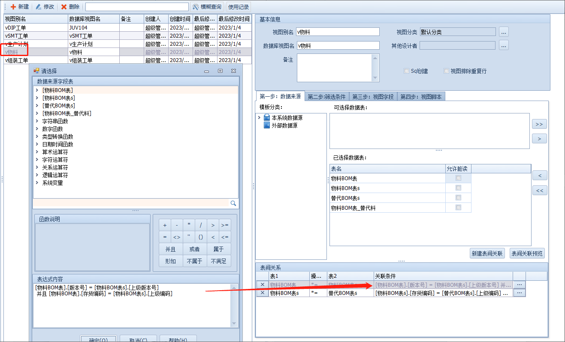Click the 修改 (Edit) pencil icon
565x342 pixels.
[x=39, y=7]
